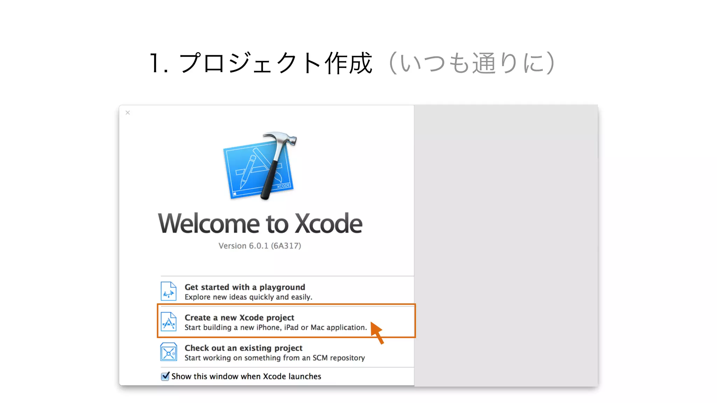Click 'Start building a new iPhone, iPad' description

[x=276, y=328]
